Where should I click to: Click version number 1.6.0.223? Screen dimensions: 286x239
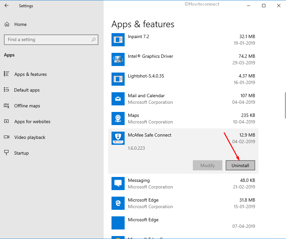(136, 148)
